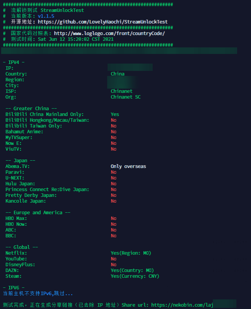Image resolution: width=251 pixels, height=309 pixels.
Task: Click the Abema.TV Only overseas result
Action: point(128,166)
